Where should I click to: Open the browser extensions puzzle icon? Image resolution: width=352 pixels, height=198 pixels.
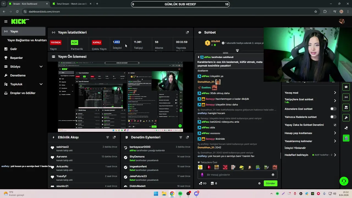(325, 12)
